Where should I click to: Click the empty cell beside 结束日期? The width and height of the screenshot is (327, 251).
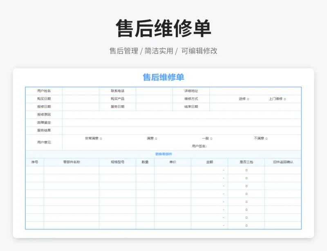255,107
